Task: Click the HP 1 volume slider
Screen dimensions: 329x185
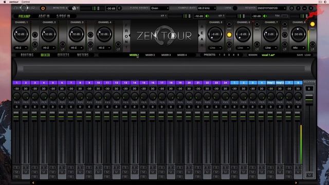Action: click(179, 16)
